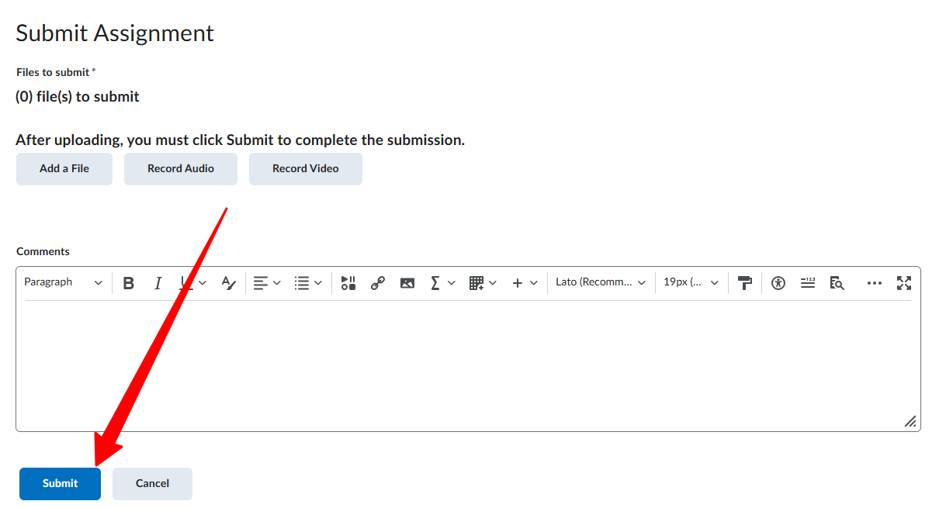Apply underline formatting
The width and height of the screenshot is (946, 508).
185,283
